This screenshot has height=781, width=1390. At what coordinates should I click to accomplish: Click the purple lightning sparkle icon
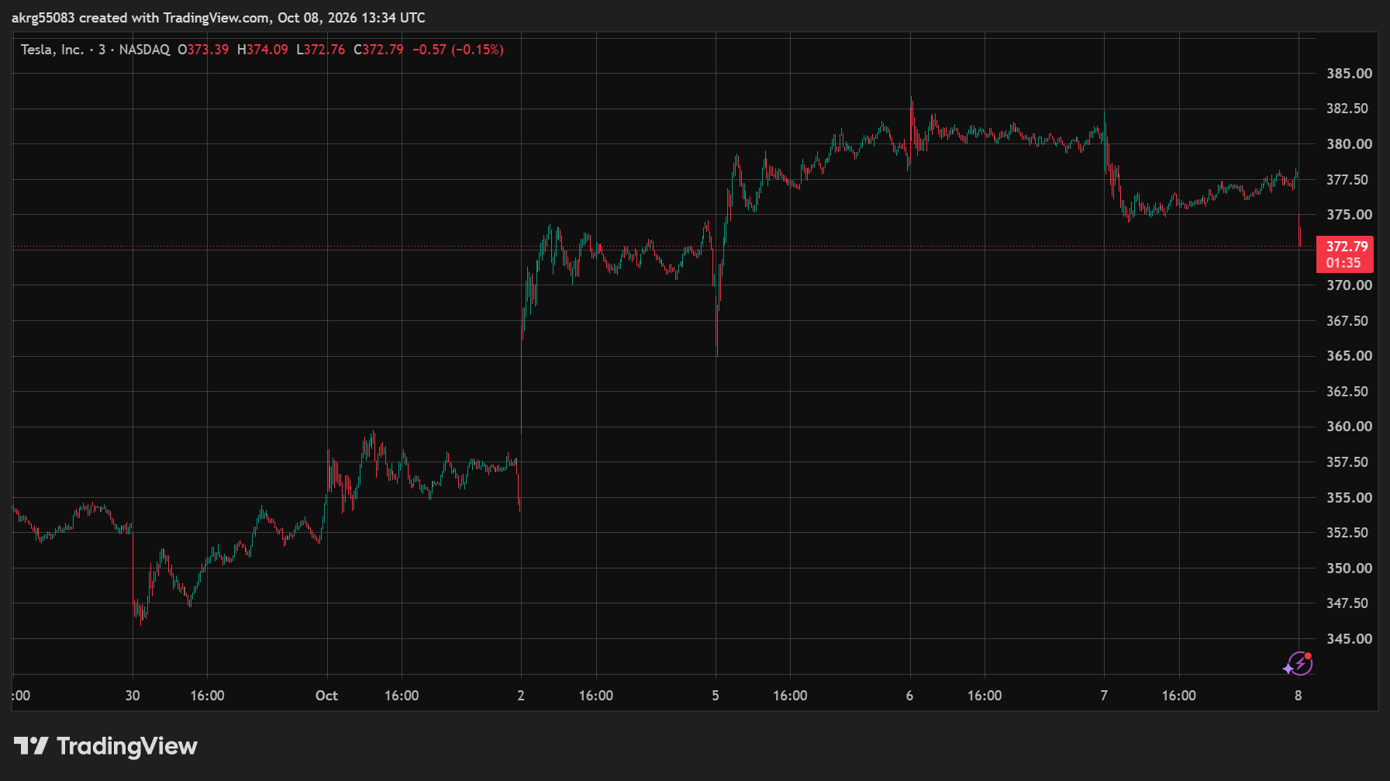coord(1298,664)
